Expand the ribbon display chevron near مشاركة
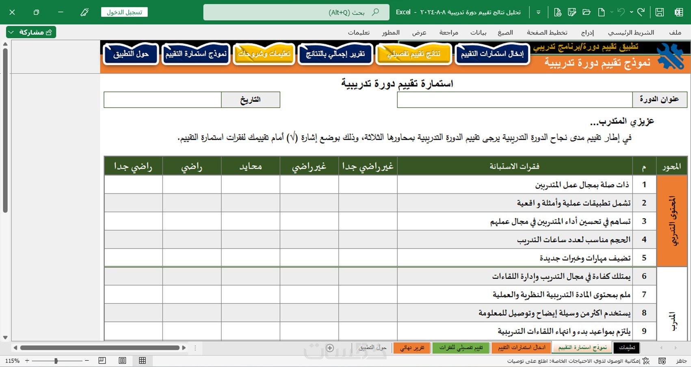 coord(11,32)
